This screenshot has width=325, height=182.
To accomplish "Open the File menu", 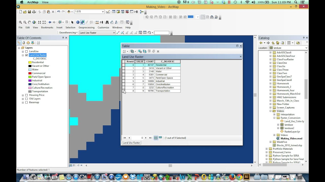I will point(21,28).
